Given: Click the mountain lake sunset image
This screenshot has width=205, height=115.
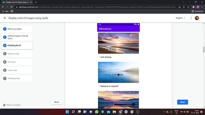Looking at the screenshot, I should coord(119,100).
